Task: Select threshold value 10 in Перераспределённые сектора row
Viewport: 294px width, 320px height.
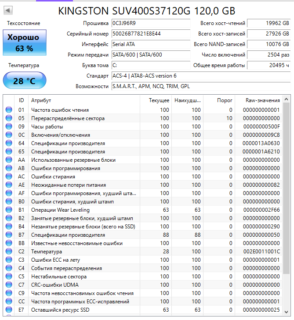Action: pos(229,118)
